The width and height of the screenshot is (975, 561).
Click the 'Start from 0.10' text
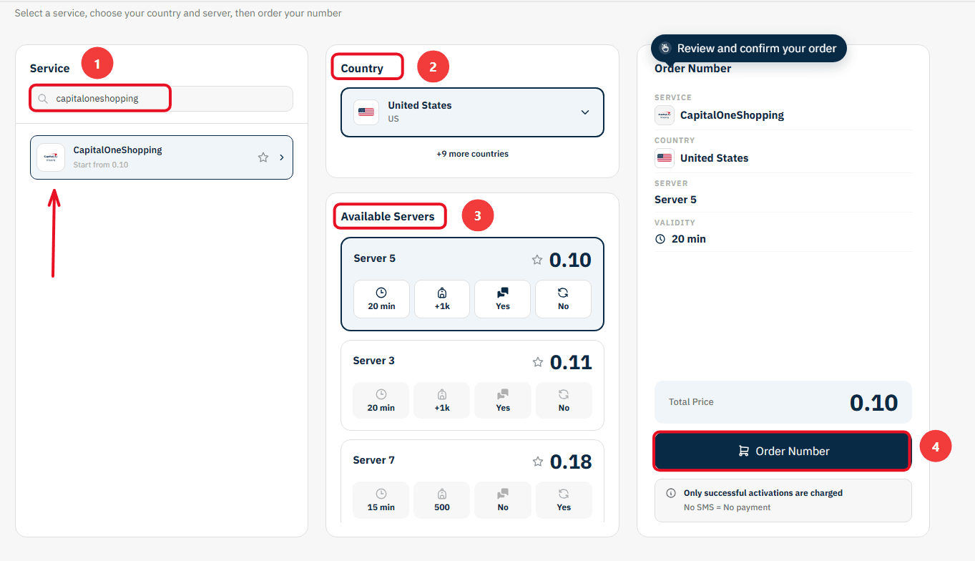tap(101, 165)
